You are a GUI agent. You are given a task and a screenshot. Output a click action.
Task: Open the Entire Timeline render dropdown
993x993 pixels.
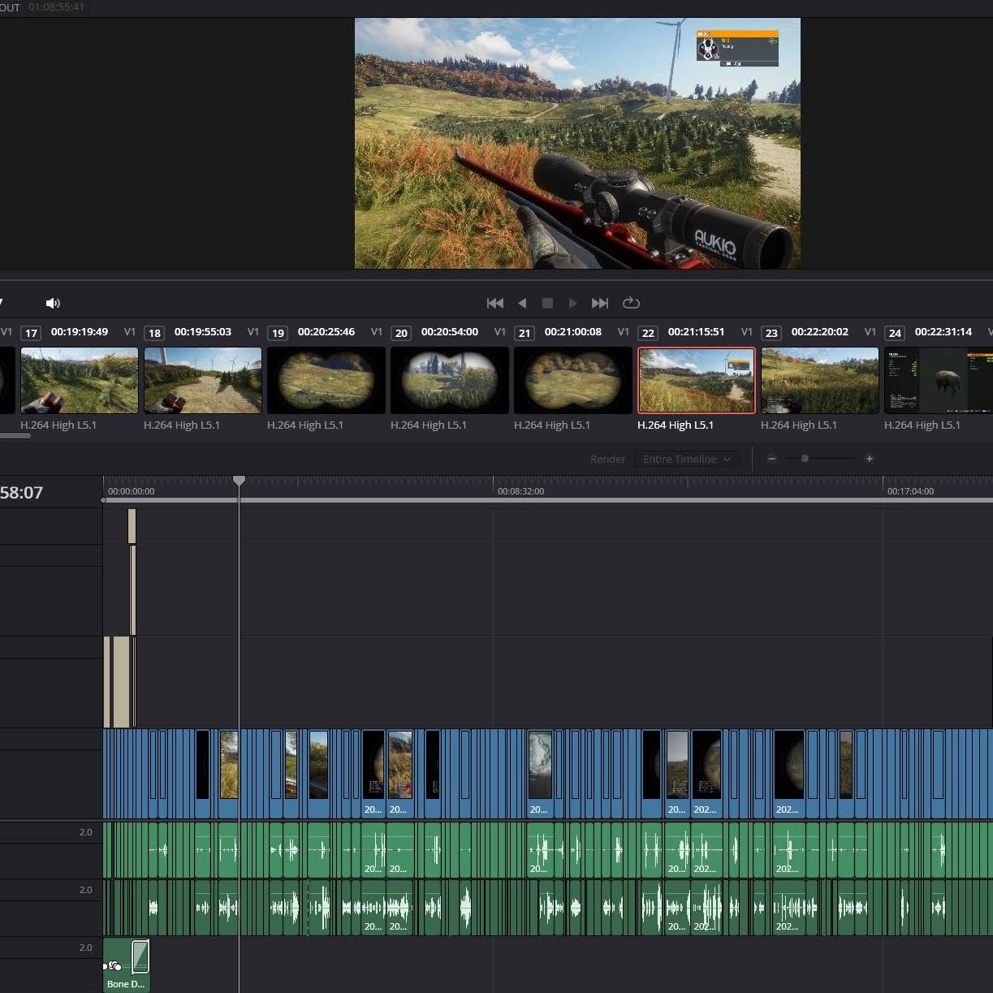pyautogui.click(x=687, y=459)
